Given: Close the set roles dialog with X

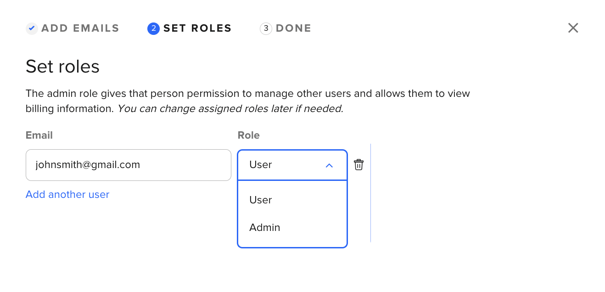Looking at the screenshot, I should (x=573, y=28).
